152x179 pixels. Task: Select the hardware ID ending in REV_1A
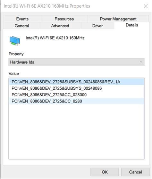pos(77,82)
